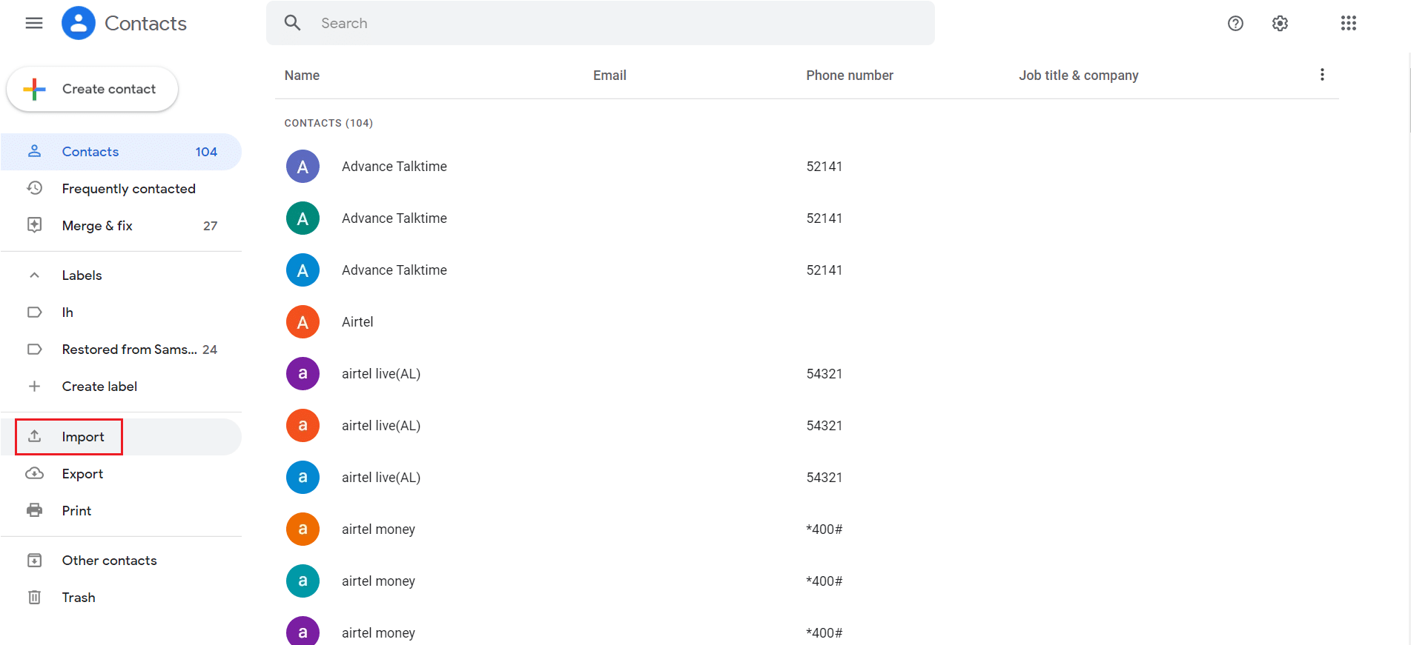Open the help question mark icon
Image resolution: width=1411 pixels, height=645 pixels.
point(1235,23)
